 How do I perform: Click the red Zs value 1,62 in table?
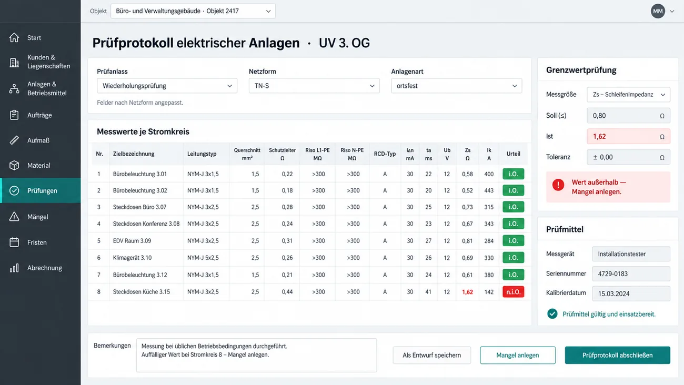click(467, 292)
